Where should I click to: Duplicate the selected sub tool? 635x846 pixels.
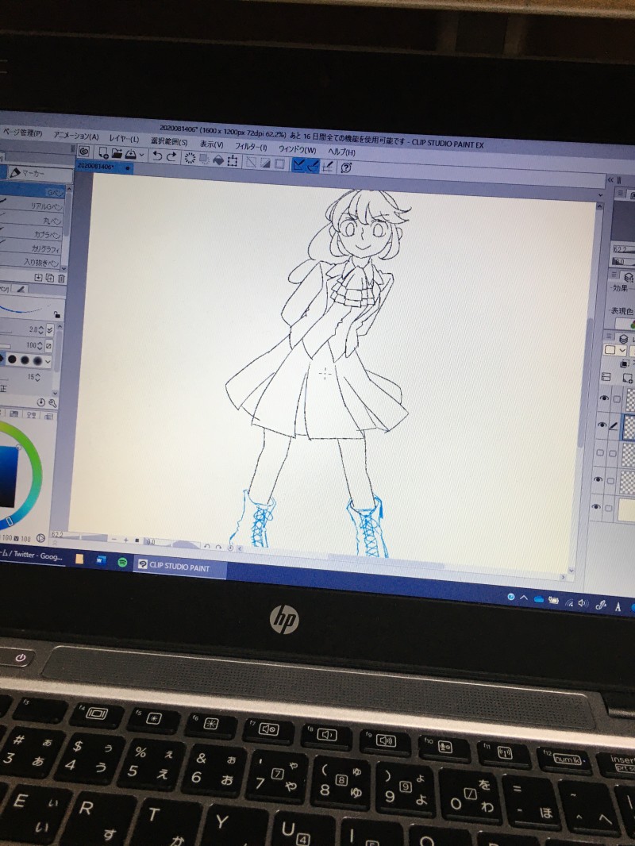[50, 278]
